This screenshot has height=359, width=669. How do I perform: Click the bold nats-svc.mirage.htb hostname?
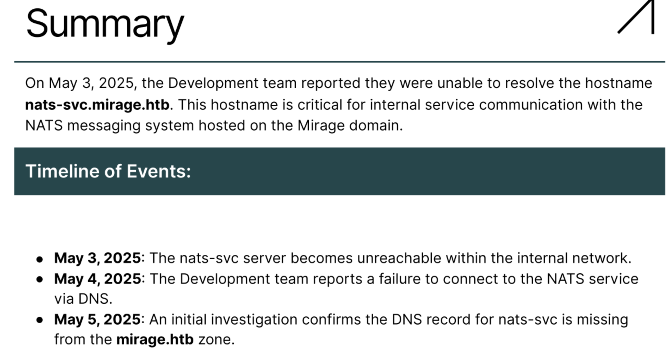pyautogui.click(x=97, y=105)
